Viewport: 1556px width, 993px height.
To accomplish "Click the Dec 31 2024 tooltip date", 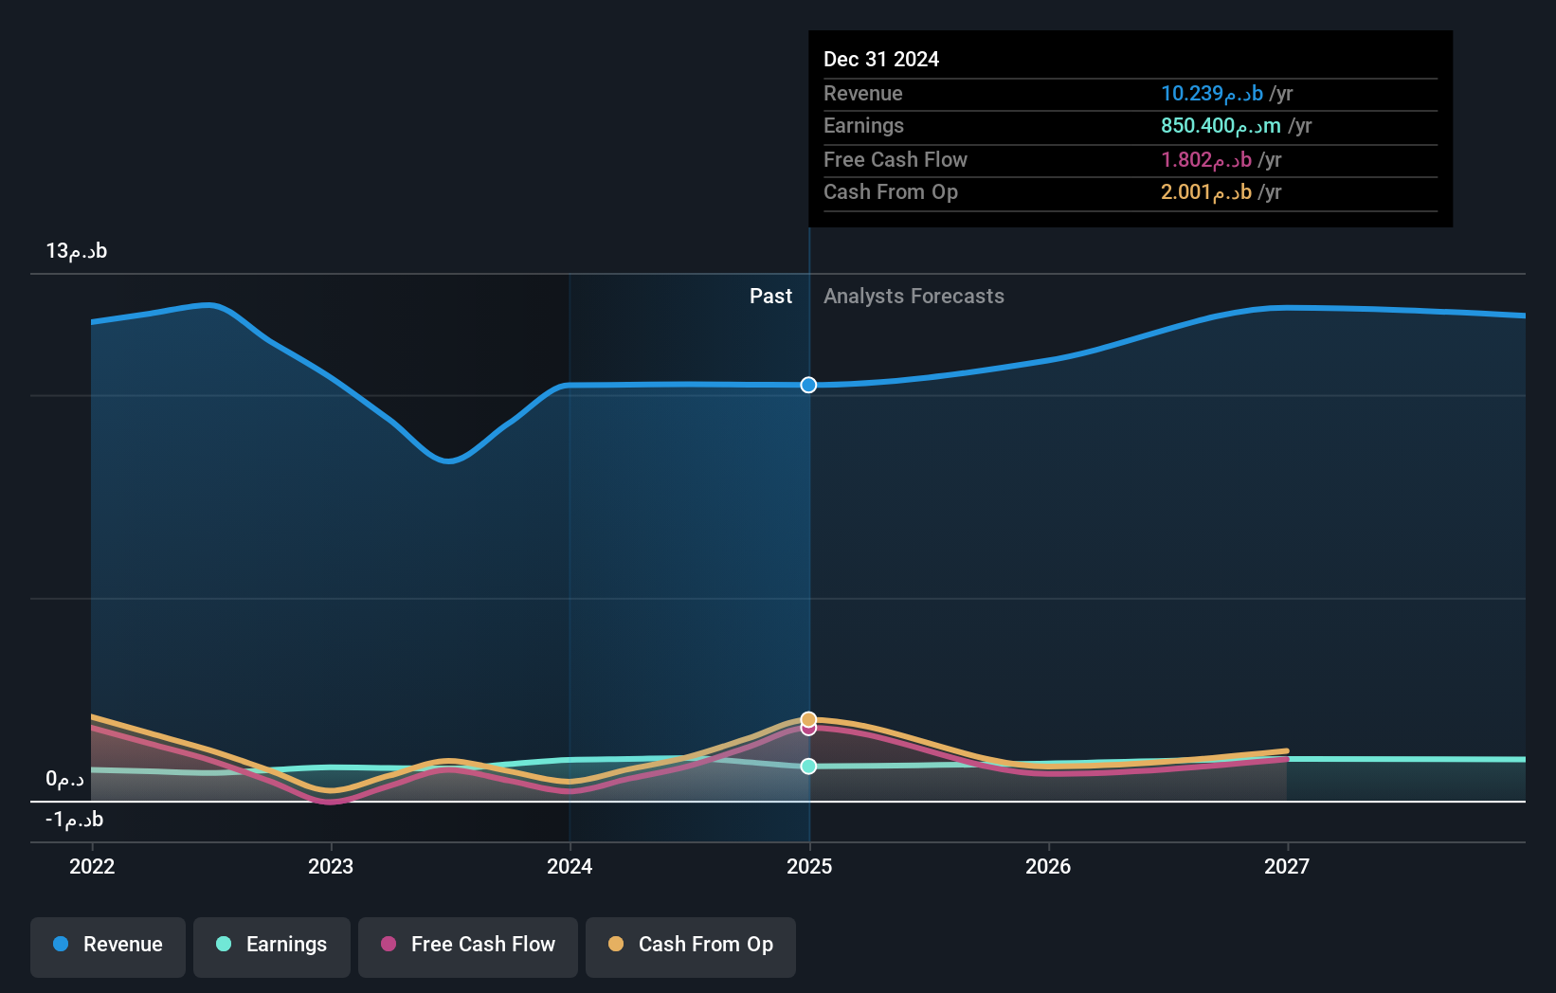I will tap(881, 59).
